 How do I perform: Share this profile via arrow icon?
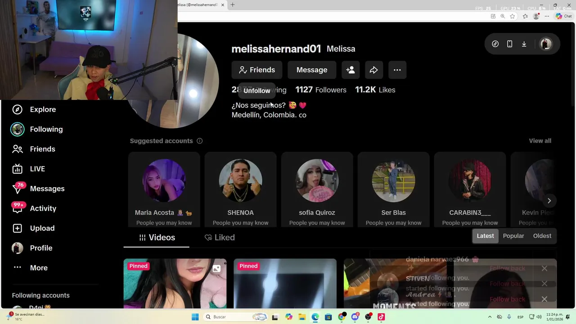coord(374,70)
